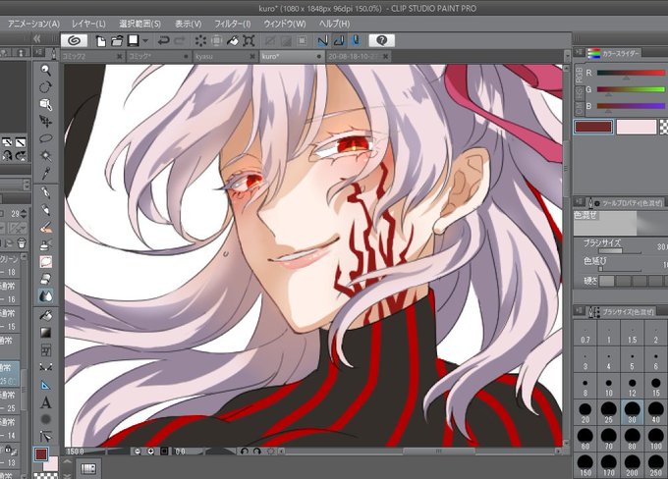Adjust the B blue color slider

point(631,106)
